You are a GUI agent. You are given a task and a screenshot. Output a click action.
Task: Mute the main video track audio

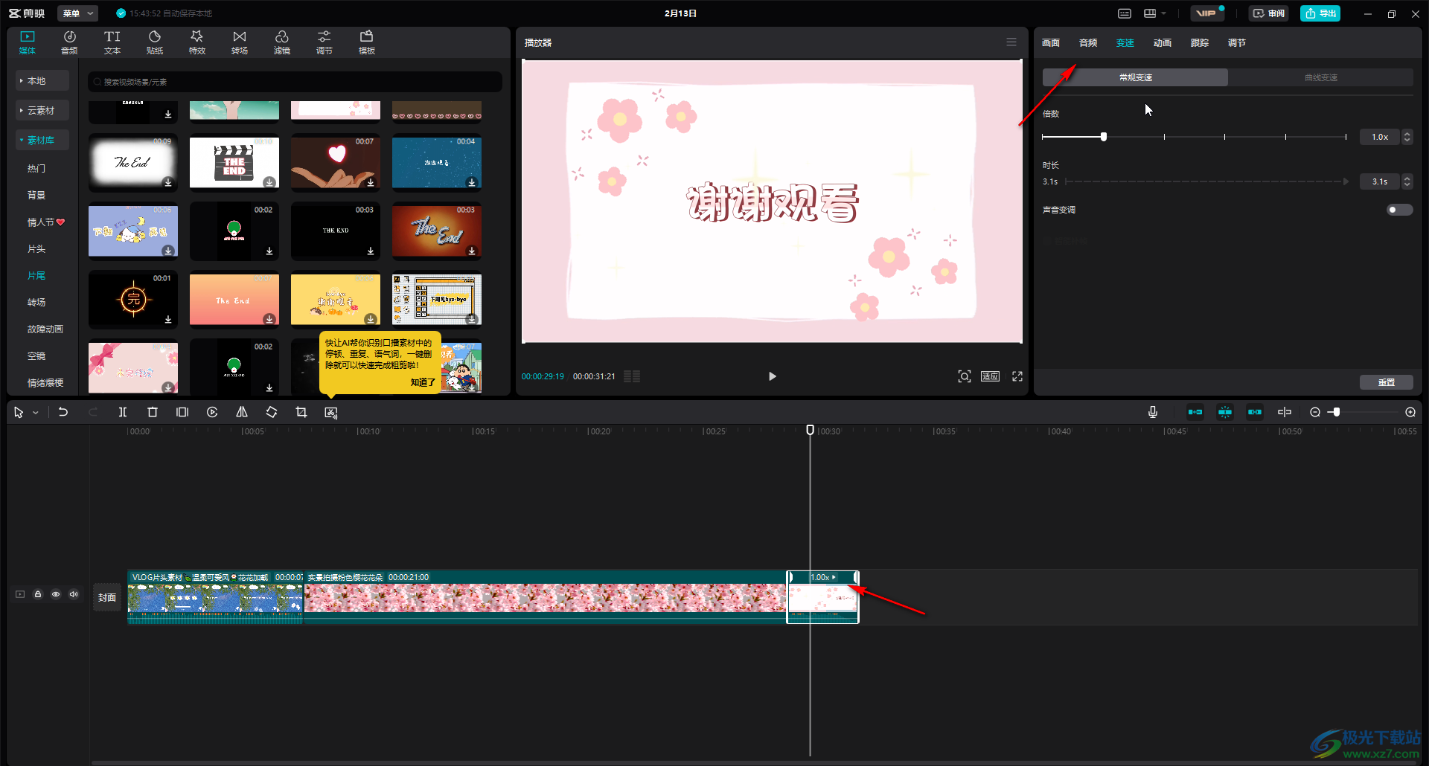pyautogui.click(x=74, y=594)
